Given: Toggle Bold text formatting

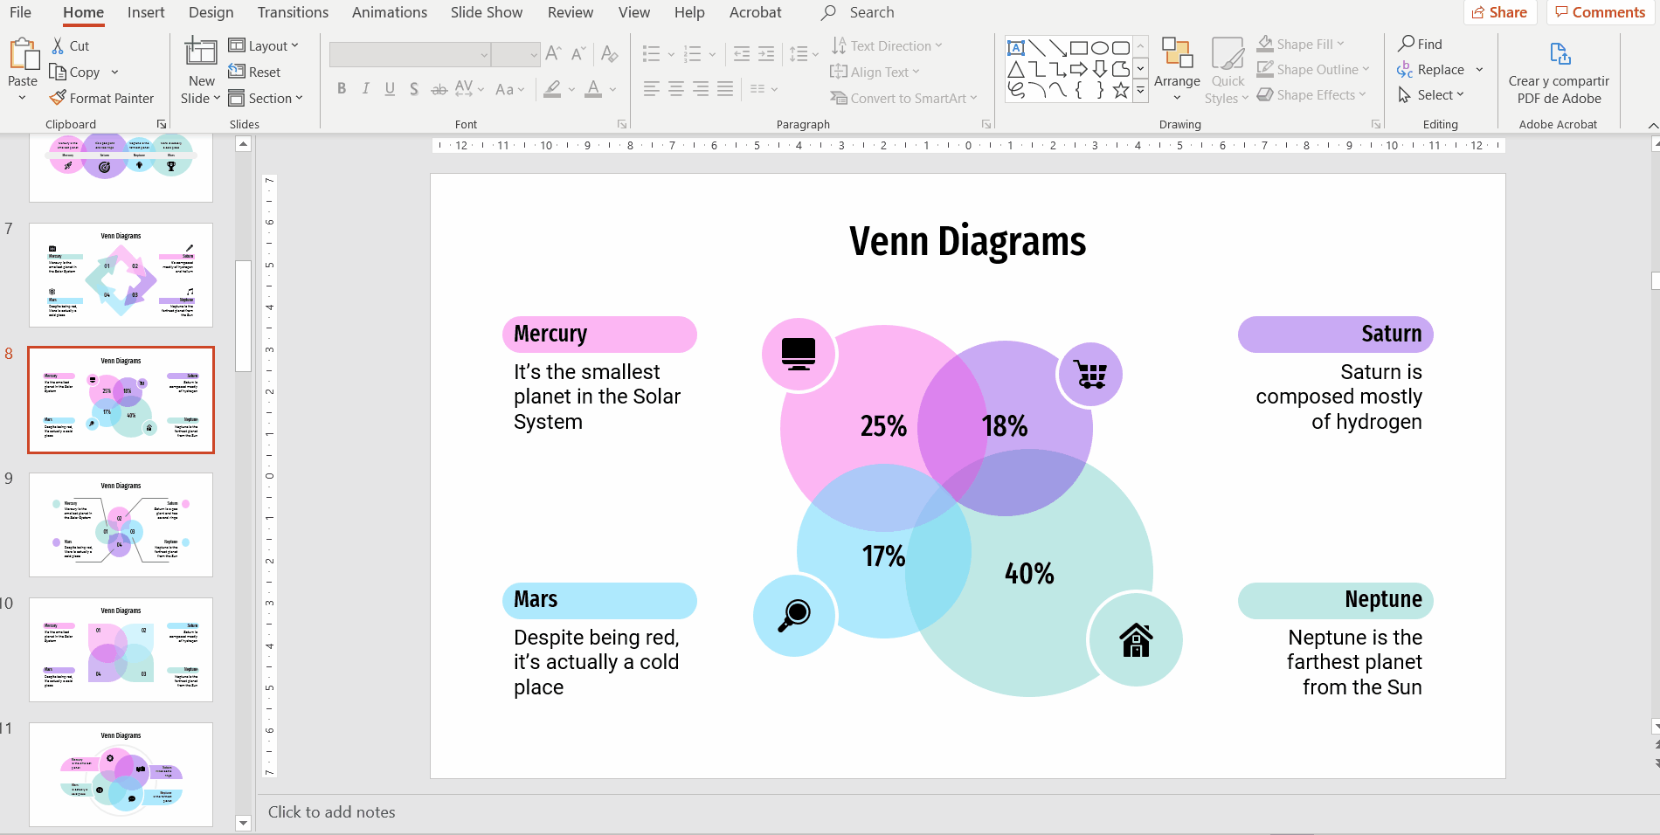Looking at the screenshot, I should coord(342,89).
